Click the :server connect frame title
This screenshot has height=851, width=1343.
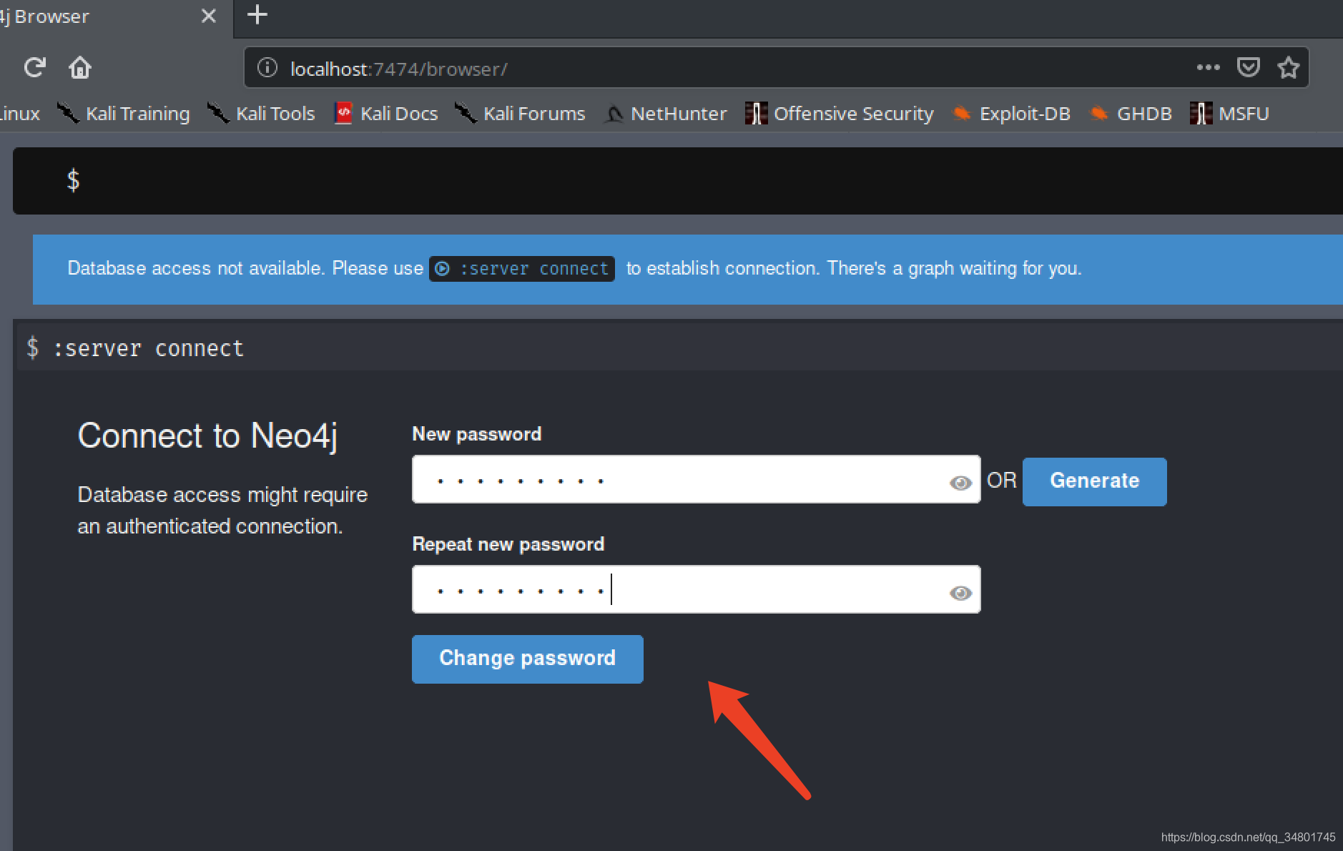tap(148, 348)
